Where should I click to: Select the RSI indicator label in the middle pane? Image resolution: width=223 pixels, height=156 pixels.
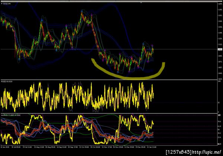[7, 82]
